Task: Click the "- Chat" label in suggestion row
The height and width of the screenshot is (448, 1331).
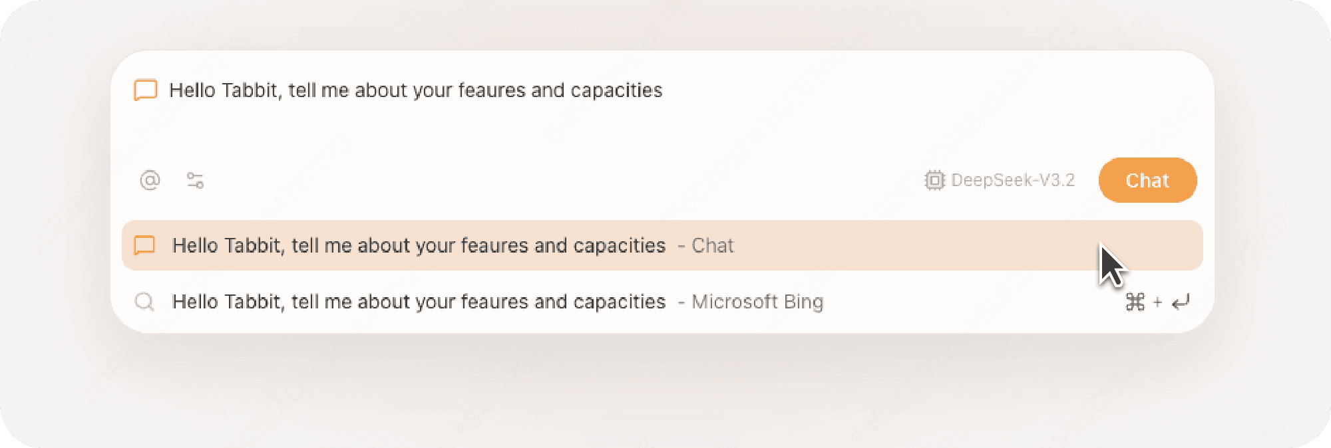Action: 706,245
